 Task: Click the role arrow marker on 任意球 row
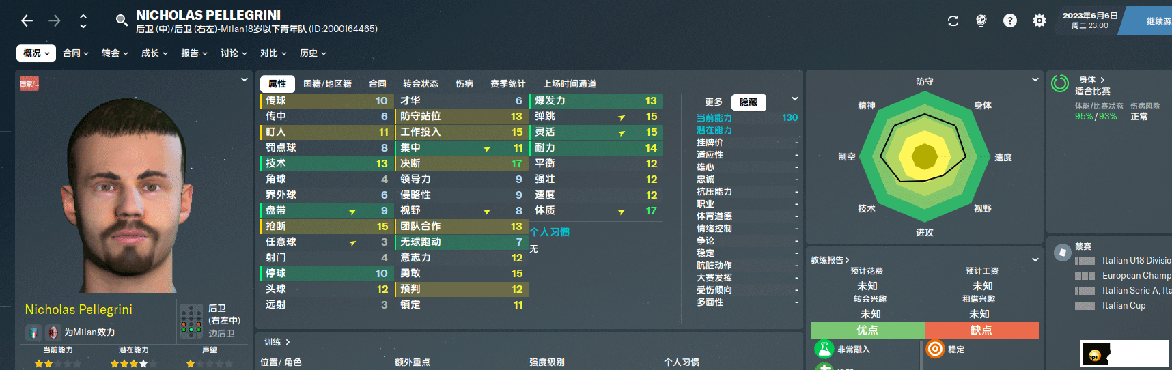tap(352, 243)
